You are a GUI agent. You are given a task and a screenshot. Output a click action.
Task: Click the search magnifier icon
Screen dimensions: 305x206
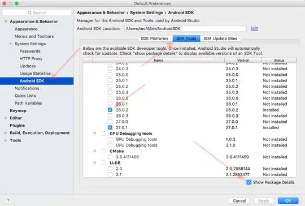(x=29, y=13)
